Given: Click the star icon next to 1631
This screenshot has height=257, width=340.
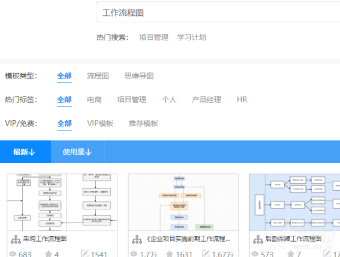Looking at the screenshot, I should pos(170,254).
